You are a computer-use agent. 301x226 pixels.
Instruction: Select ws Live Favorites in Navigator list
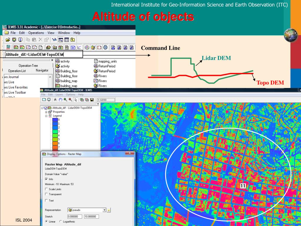point(16,87)
